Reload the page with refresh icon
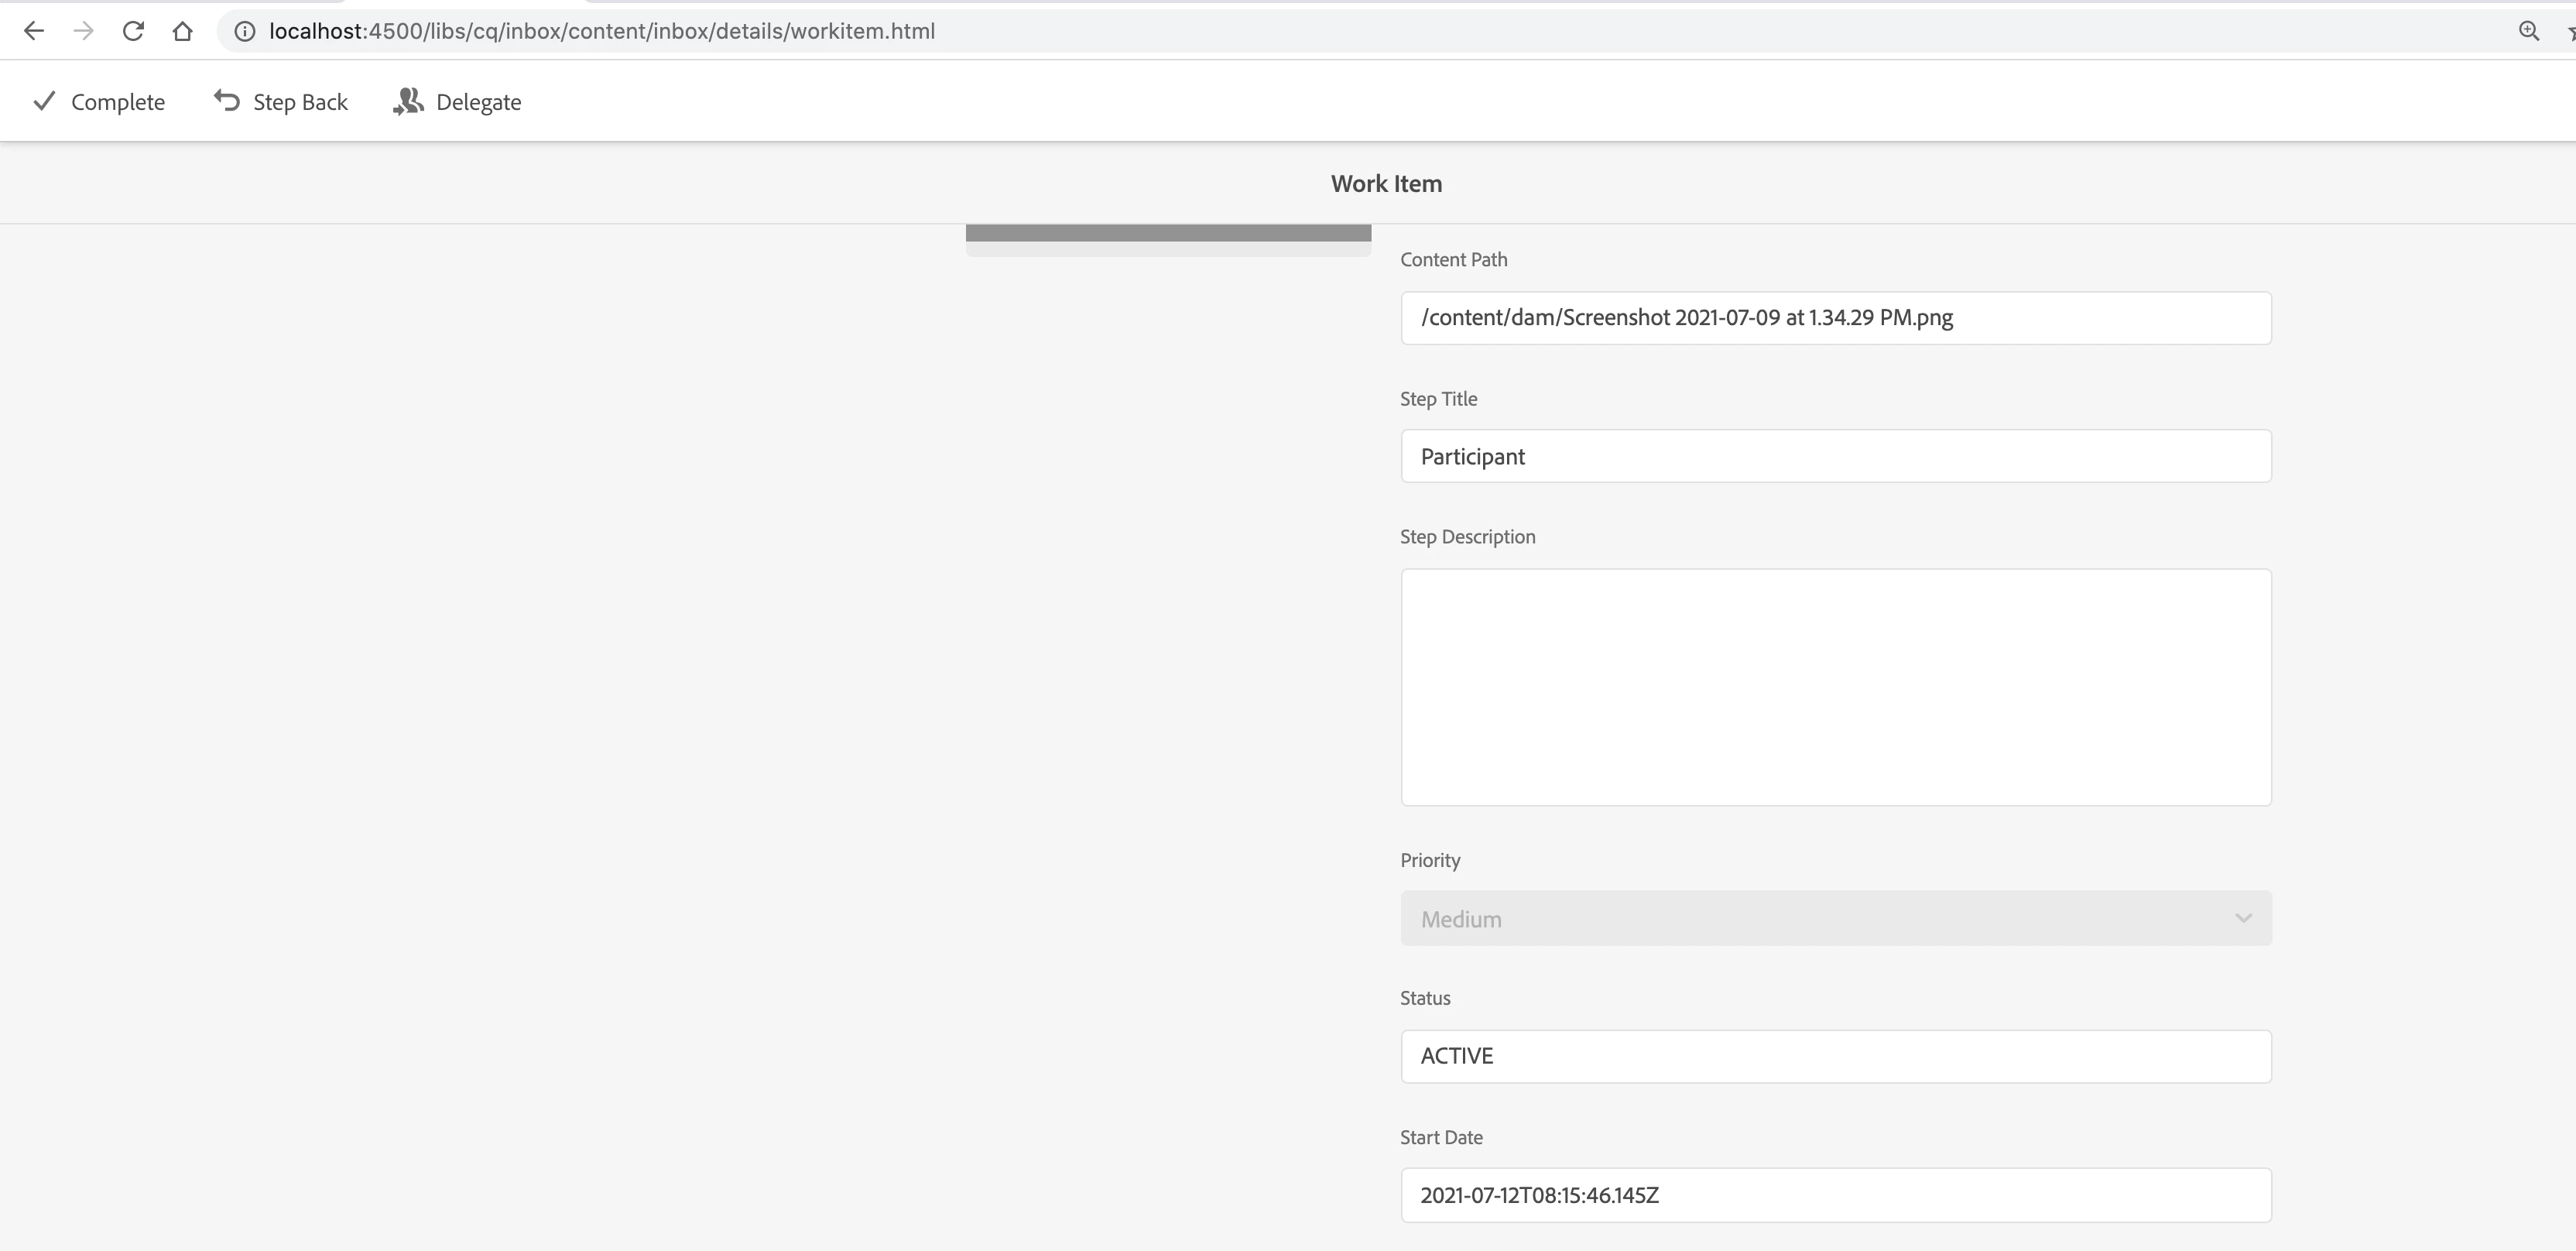The image size is (2576, 1251). (x=133, y=31)
